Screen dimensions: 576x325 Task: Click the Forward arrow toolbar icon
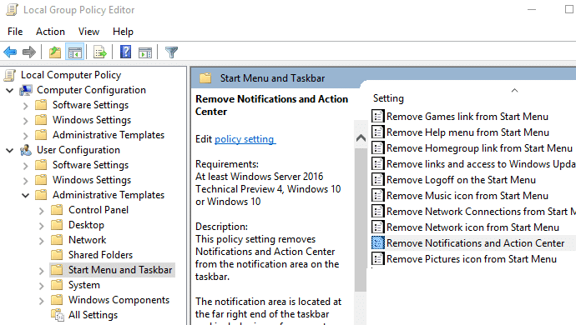pos(29,52)
